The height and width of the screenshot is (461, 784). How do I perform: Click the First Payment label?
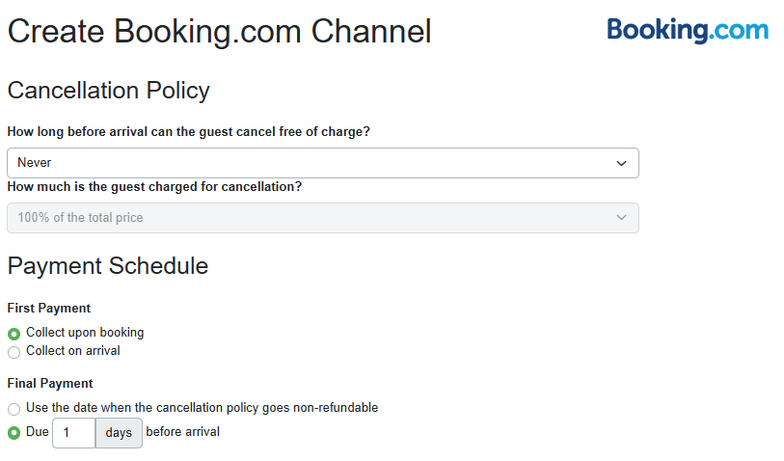(x=49, y=308)
